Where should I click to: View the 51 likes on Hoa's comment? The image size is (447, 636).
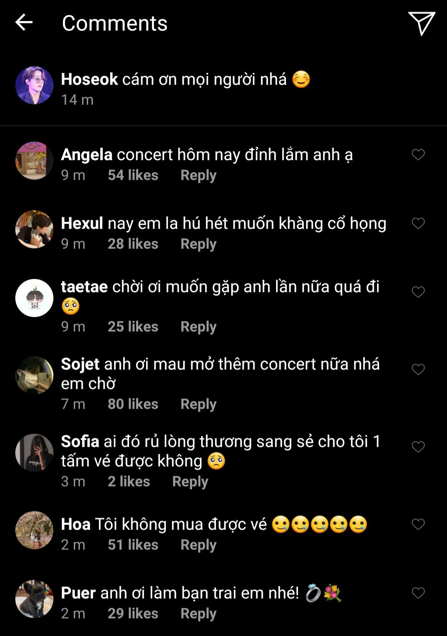point(133,545)
